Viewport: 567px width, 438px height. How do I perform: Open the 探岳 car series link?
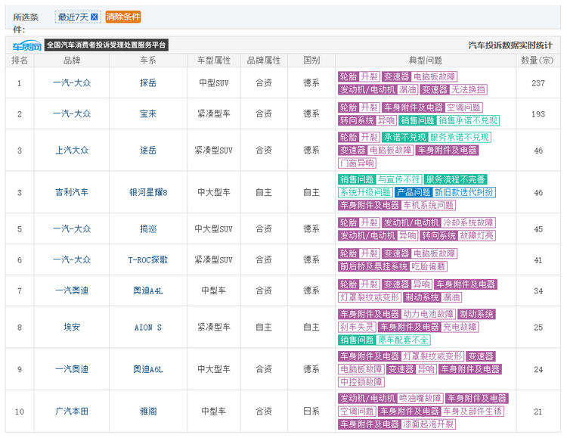(148, 83)
